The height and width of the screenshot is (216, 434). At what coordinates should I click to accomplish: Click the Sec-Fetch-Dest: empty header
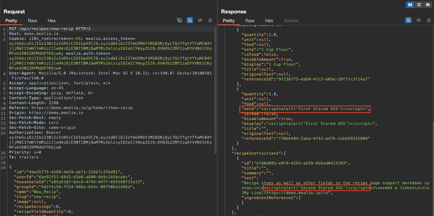coord(35,118)
